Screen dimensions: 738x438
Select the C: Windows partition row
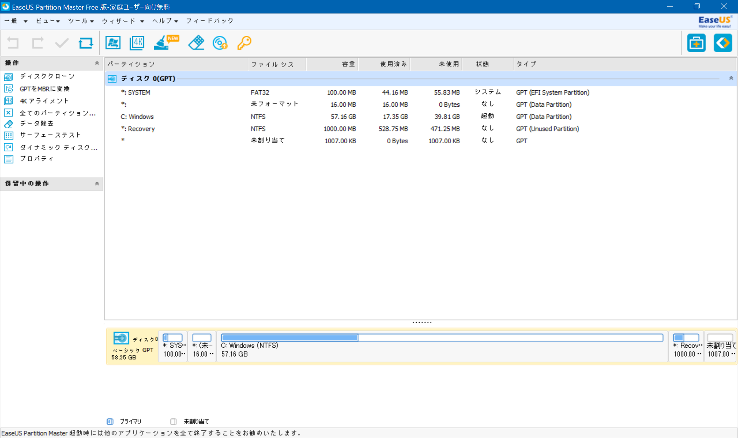(421, 116)
